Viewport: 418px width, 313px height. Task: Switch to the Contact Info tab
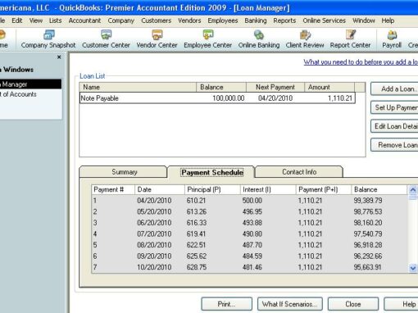coord(299,172)
